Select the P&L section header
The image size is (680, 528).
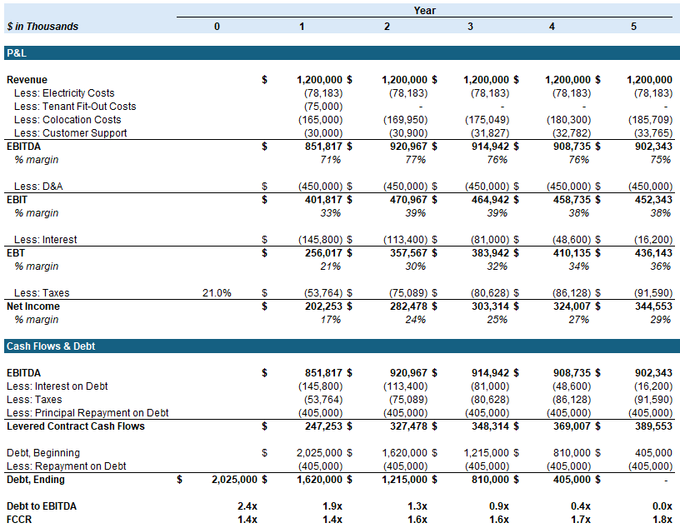pos(342,53)
